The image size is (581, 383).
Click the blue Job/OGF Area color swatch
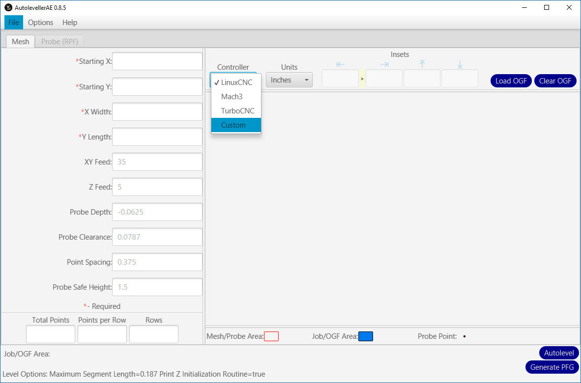click(x=366, y=336)
